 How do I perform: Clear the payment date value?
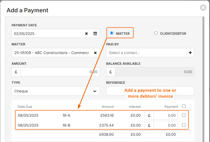tap(86, 34)
